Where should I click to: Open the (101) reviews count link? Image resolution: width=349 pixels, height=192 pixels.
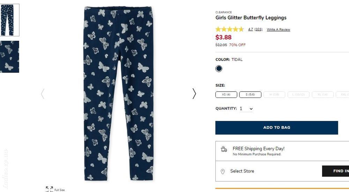pyautogui.click(x=258, y=29)
